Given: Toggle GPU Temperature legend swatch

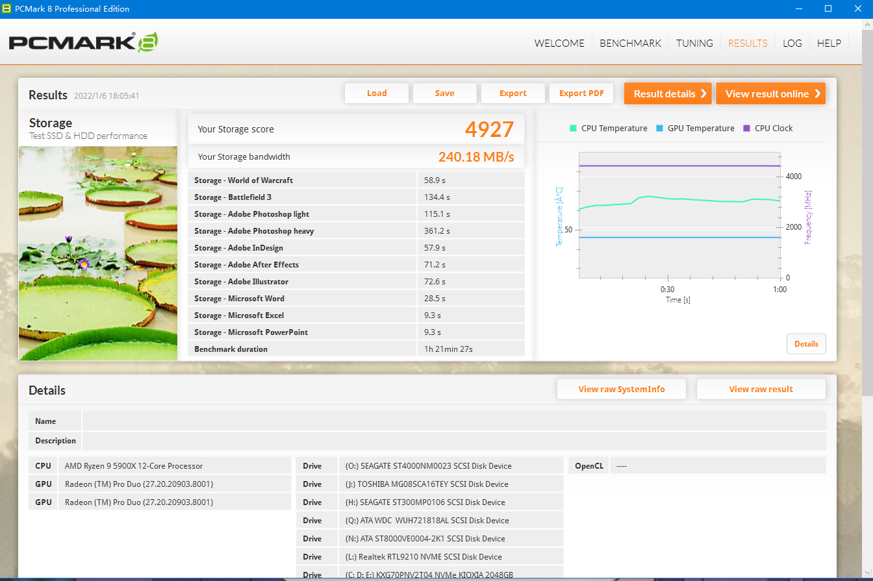Looking at the screenshot, I should (660, 128).
